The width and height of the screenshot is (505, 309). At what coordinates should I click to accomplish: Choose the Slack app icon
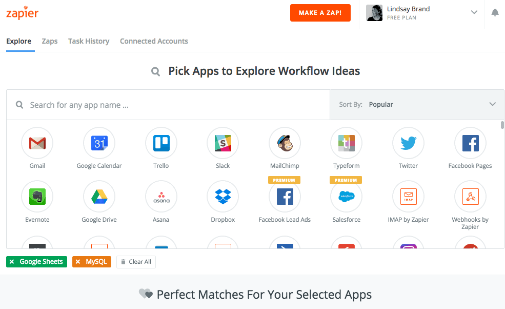pyautogui.click(x=223, y=143)
